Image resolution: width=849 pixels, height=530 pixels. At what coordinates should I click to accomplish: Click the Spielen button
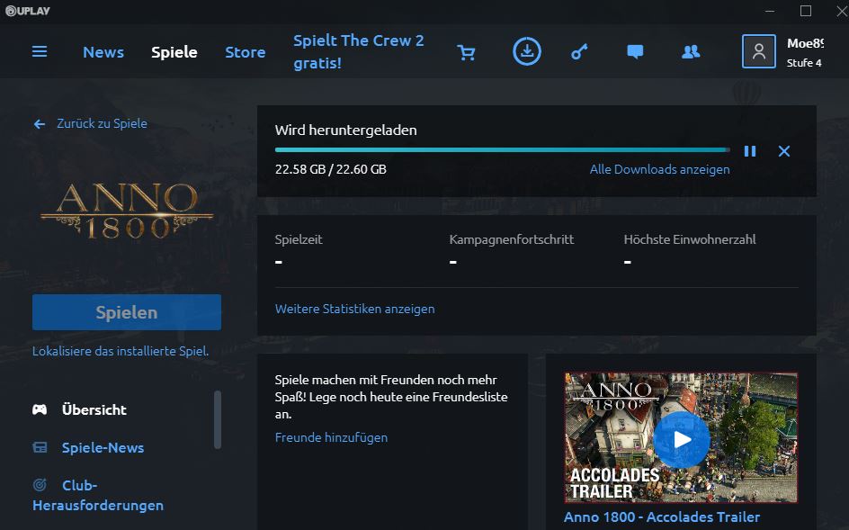coord(127,312)
